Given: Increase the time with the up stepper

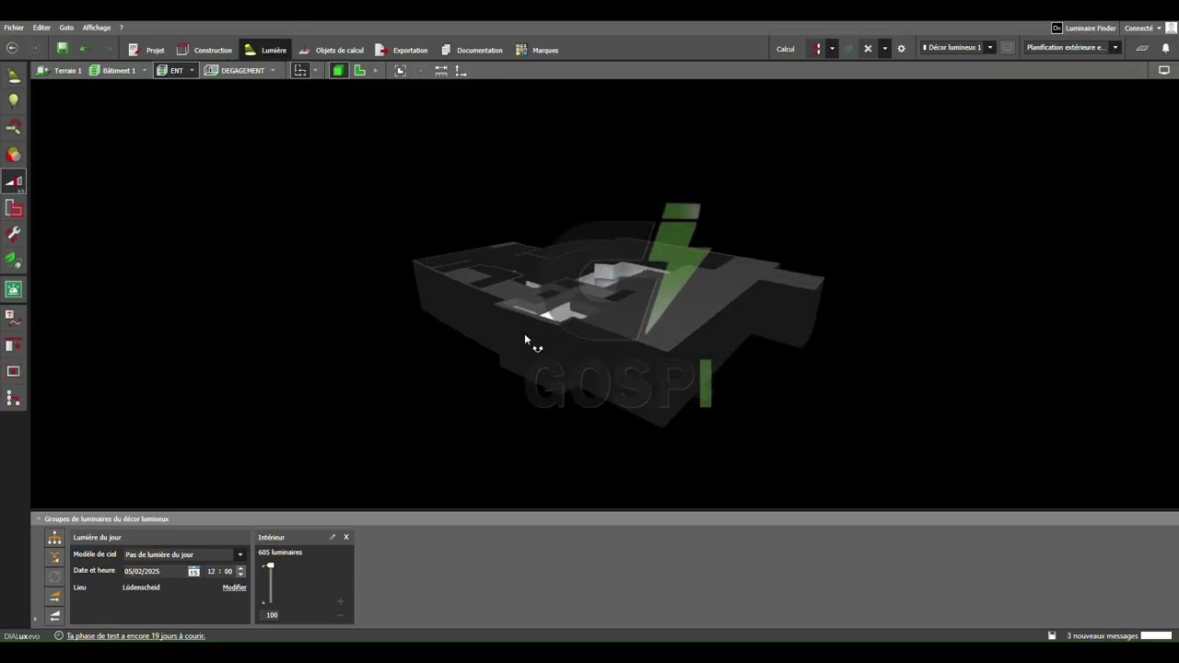Looking at the screenshot, I should tap(241, 568).
